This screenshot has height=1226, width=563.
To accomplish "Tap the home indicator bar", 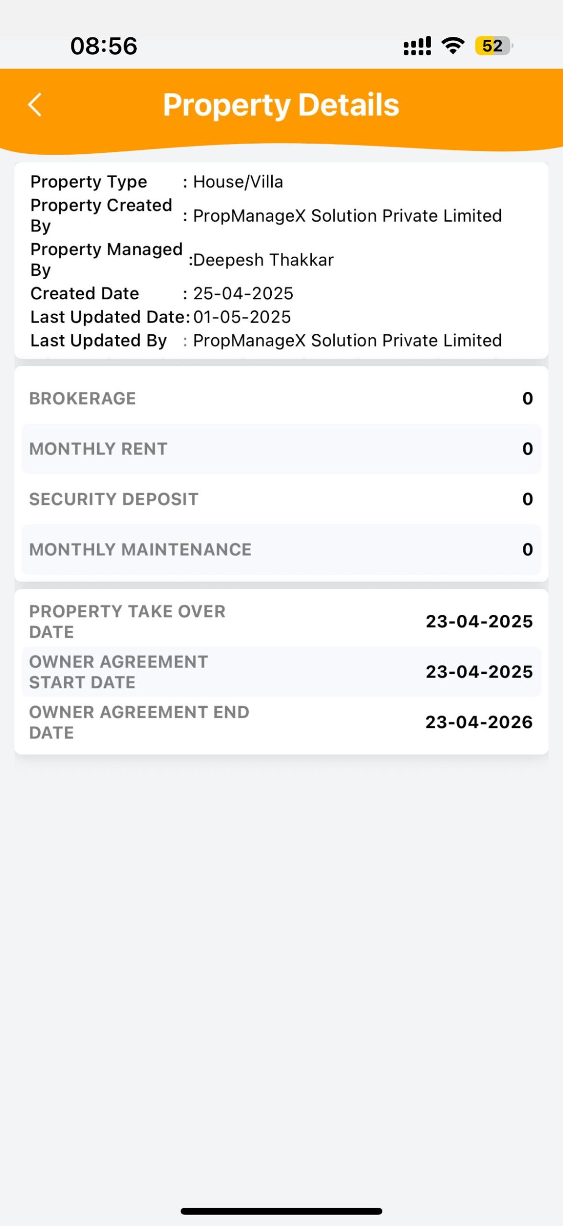I will [281, 1211].
